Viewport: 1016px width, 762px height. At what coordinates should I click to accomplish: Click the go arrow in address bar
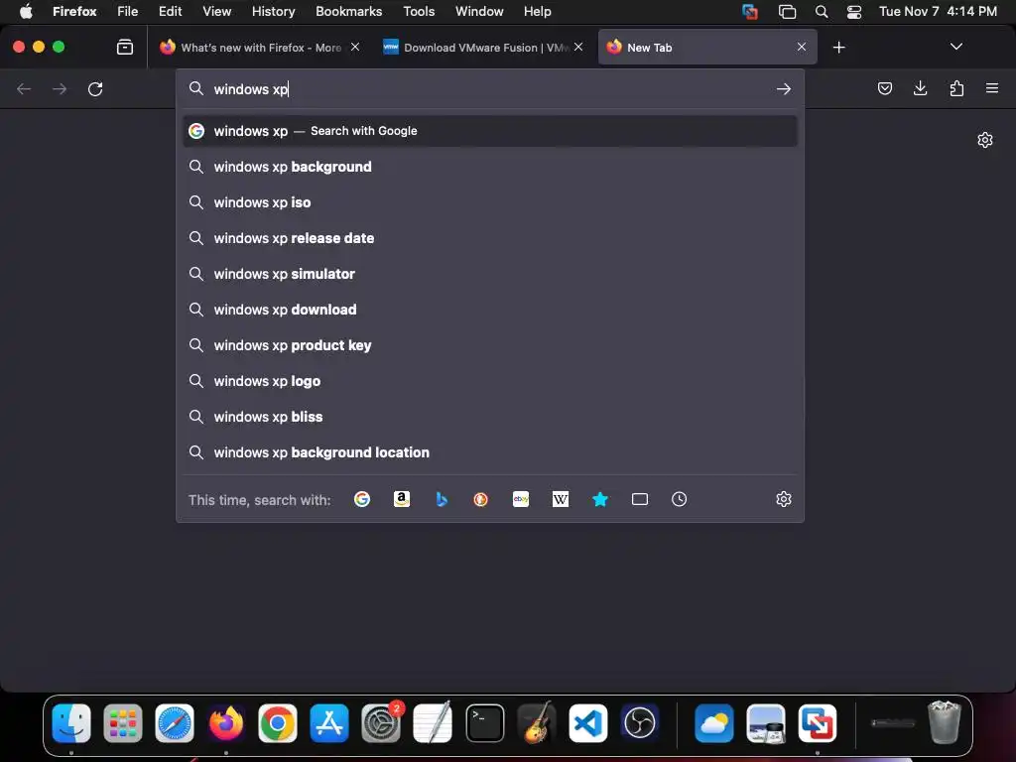click(784, 88)
